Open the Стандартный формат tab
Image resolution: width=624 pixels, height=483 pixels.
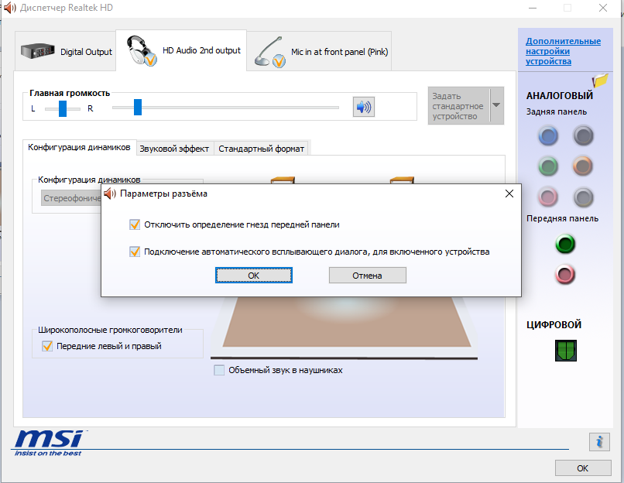pos(261,149)
